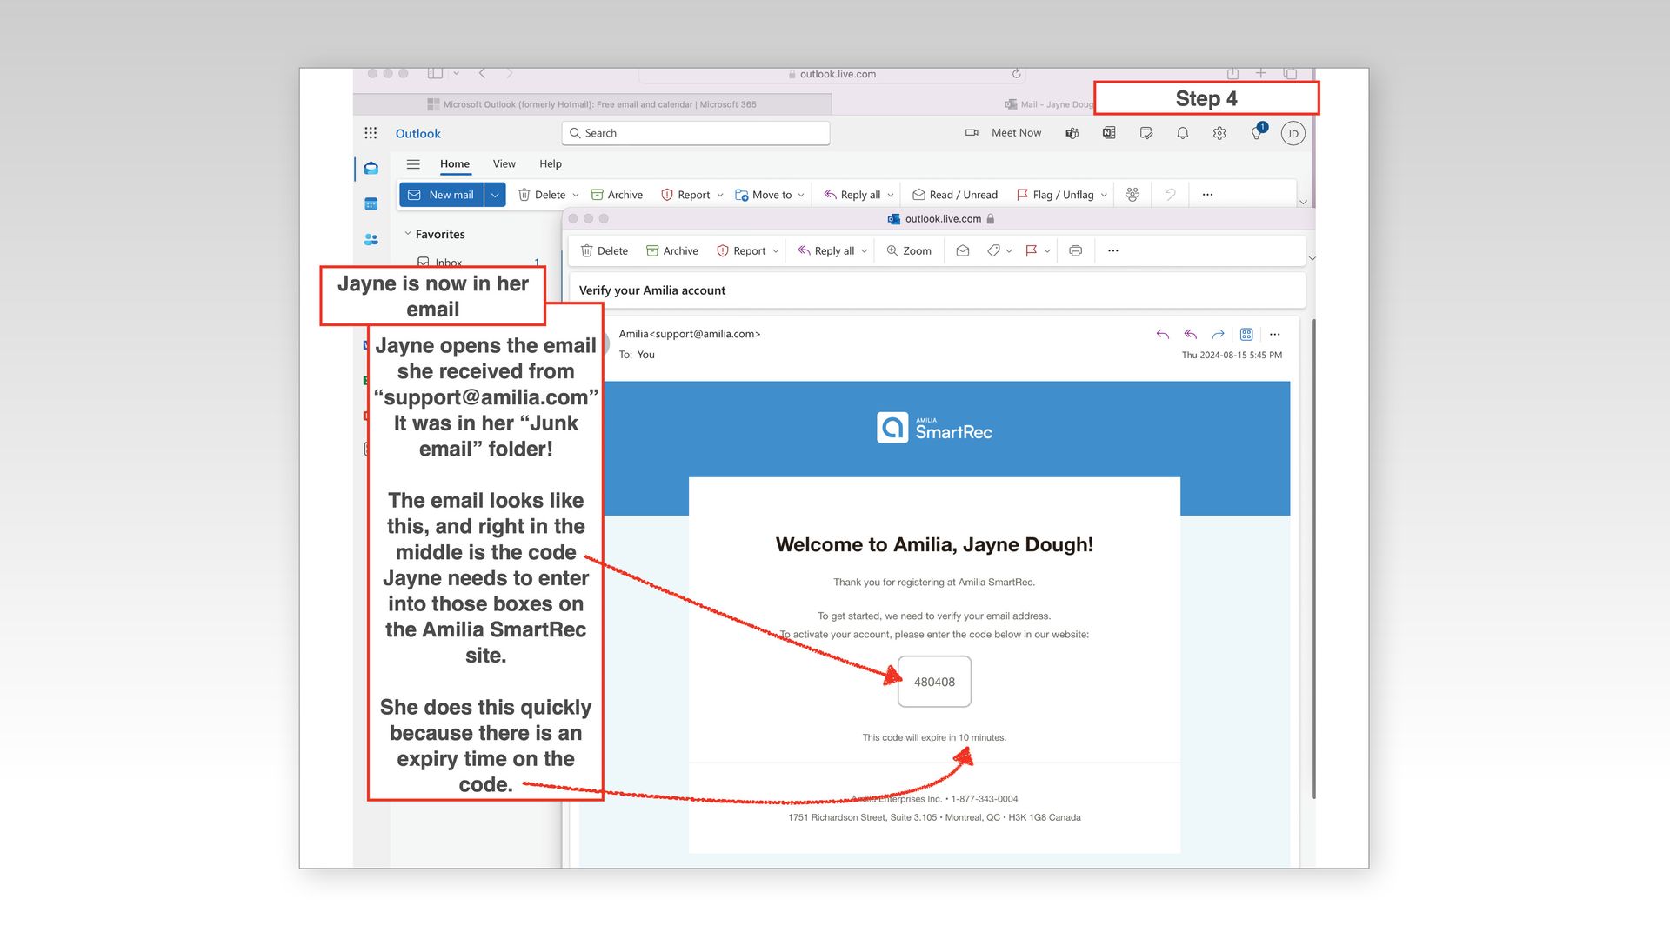Open the notifications bell

coord(1183,133)
